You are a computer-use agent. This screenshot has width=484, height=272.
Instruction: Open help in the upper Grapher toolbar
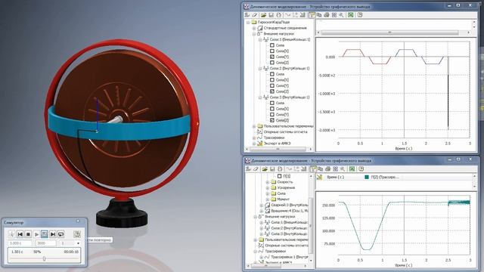pyautogui.click(x=360, y=15)
